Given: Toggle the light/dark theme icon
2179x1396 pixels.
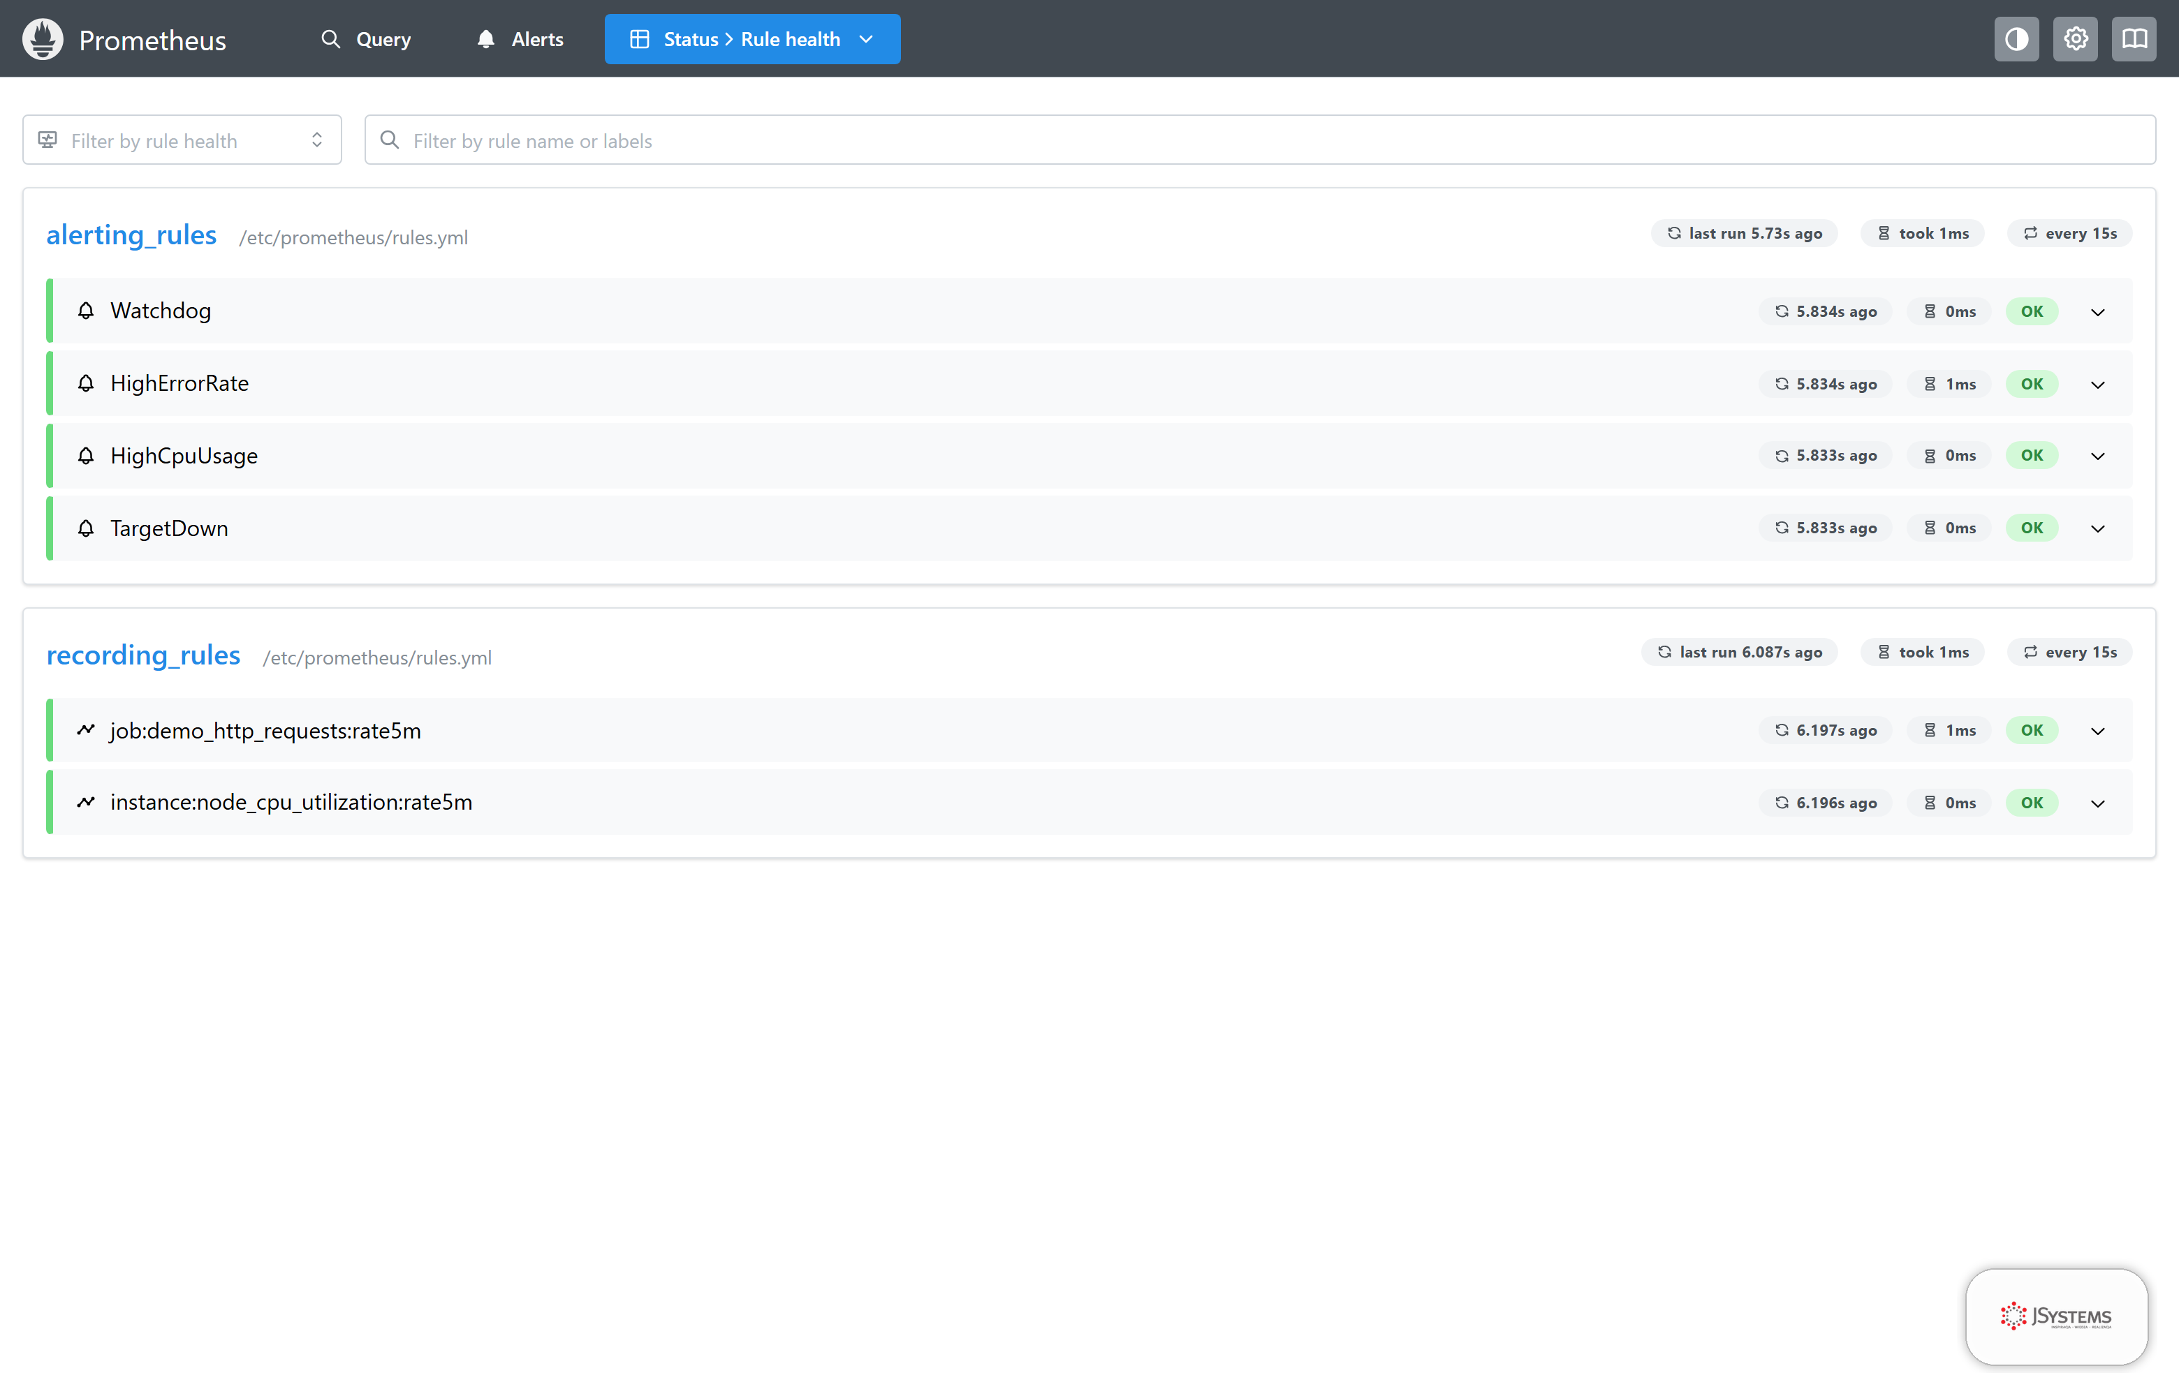Looking at the screenshot, I should pyautogui.click(x=2017, y=39).
